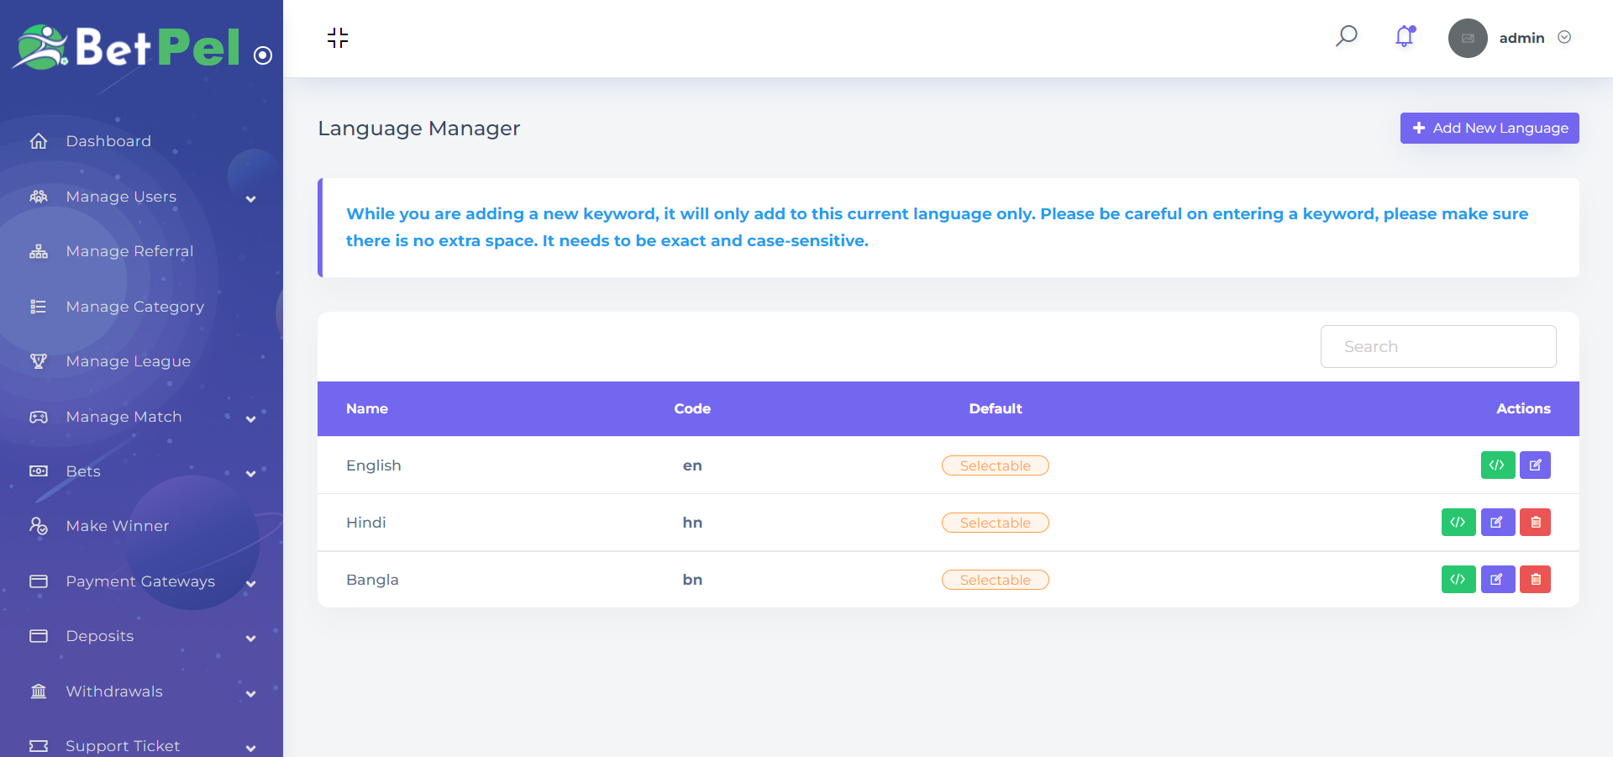Delete the Hindi language
Image resolution: width=1613 pixels, height=757 pixels.
tap(1535, 522)
